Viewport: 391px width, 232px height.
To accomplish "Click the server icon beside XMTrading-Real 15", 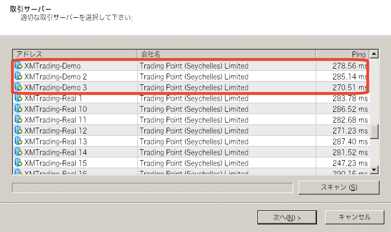I will pyautogui.click(x=18, y=163).
